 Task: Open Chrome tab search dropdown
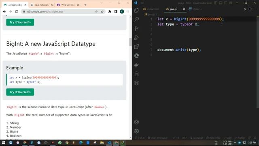point(102,3)
